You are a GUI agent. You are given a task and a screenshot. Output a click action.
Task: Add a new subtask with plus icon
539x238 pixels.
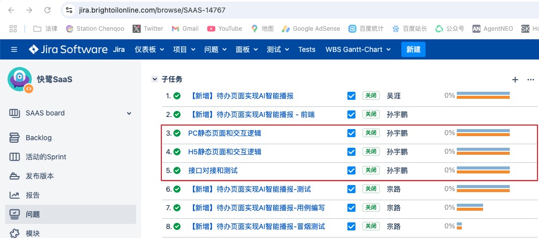[515, 80]
